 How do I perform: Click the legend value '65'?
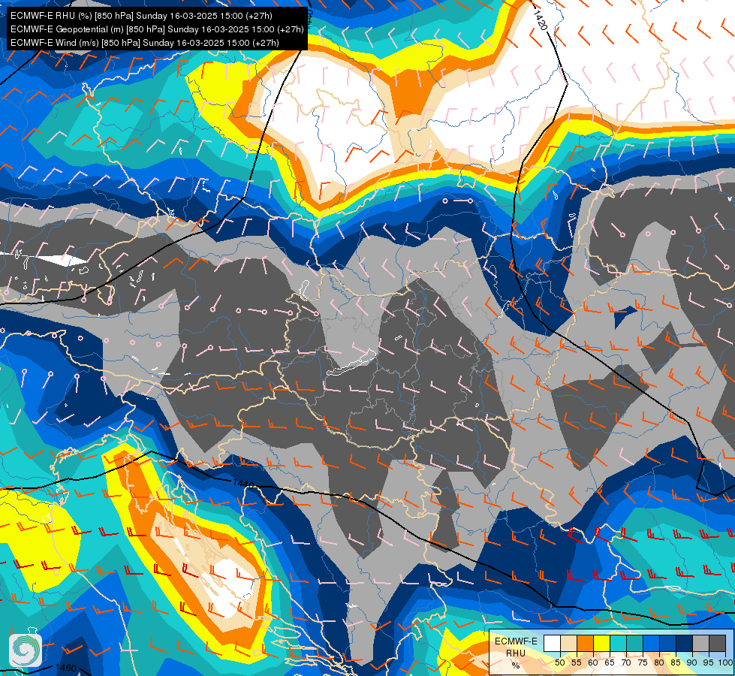610,662
